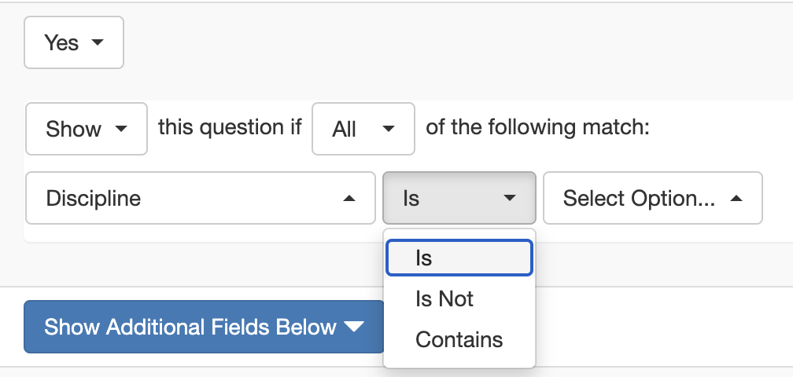Click the up arrow in the Discipline field

(349, 199)
